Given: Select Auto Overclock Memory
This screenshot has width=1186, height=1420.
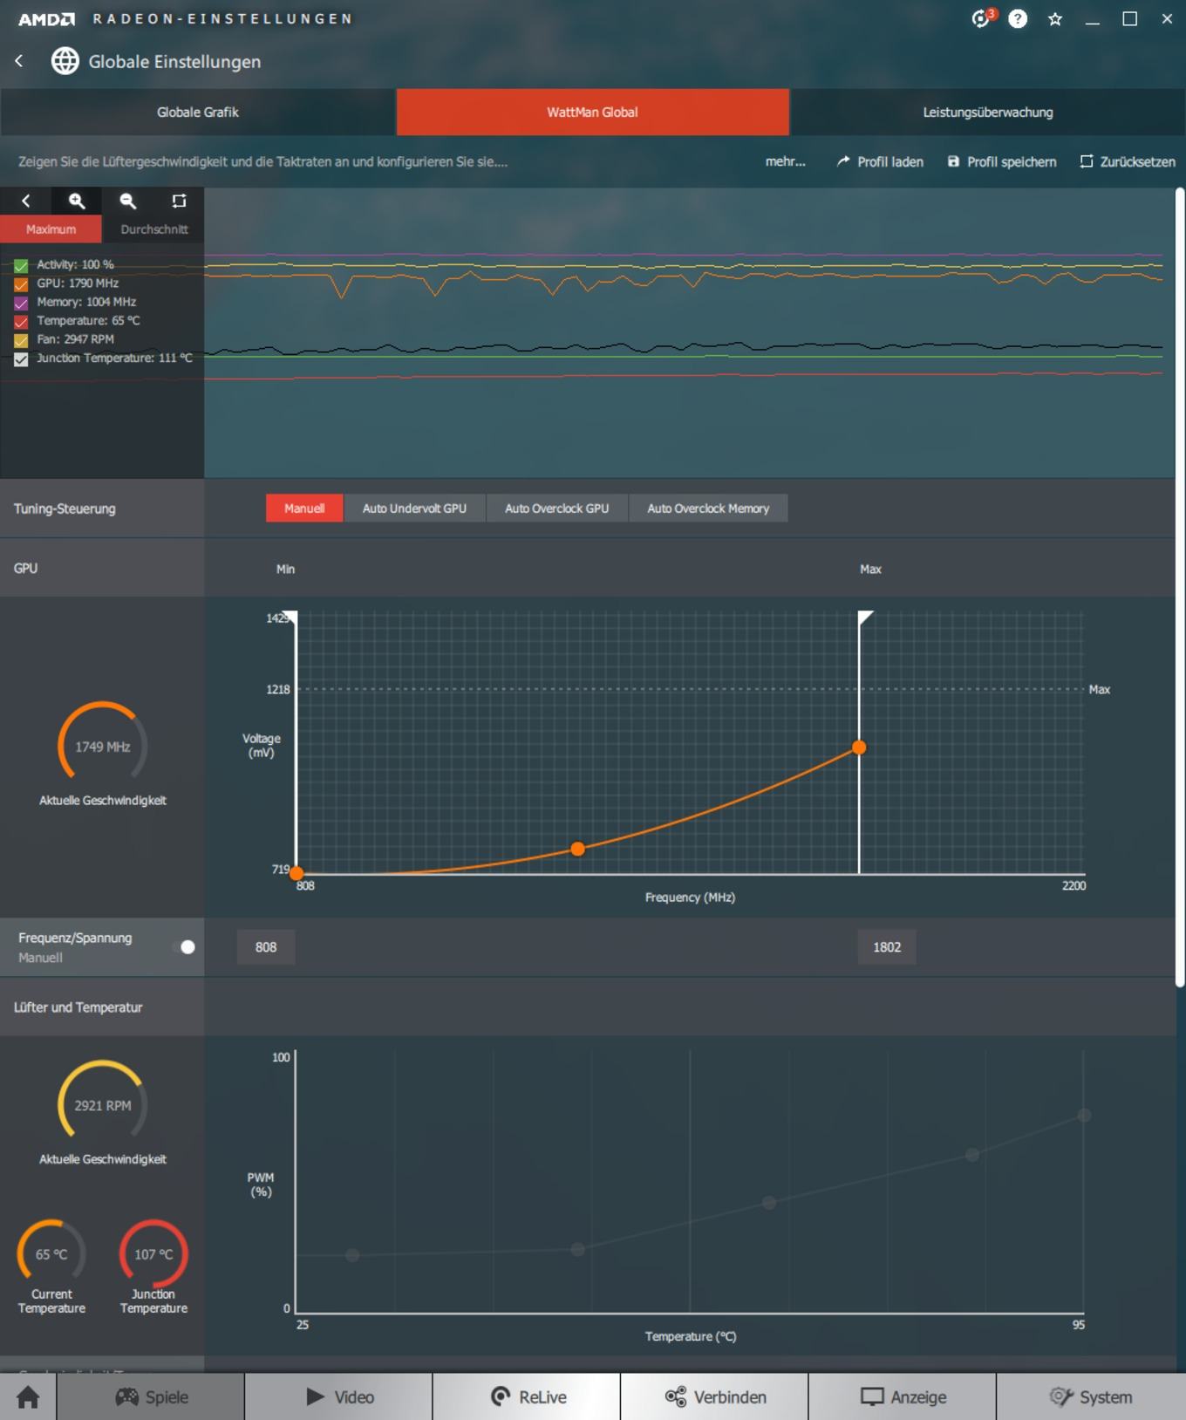Looking at the screenshot, I should click(x=708, y=509).
